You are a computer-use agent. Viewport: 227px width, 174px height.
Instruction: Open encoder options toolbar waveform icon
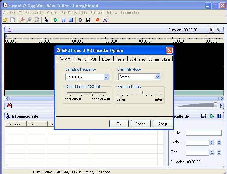pos(105,20)
